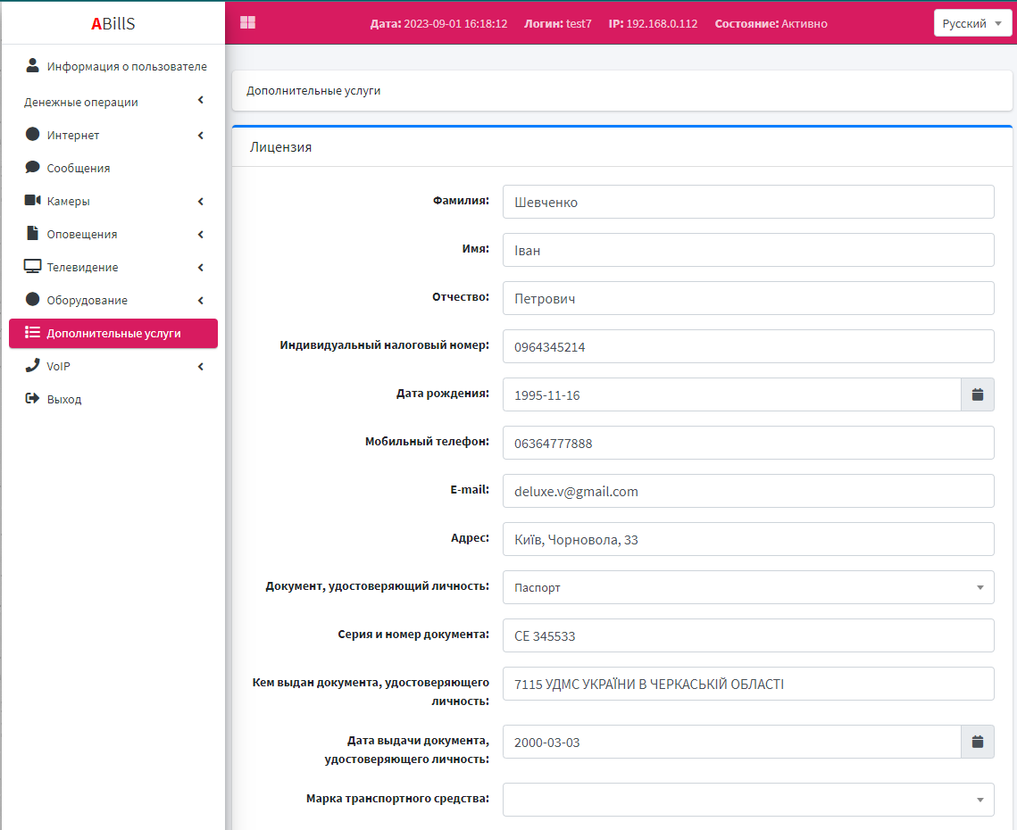Click the list icon of Дополнительные услуги
The height and width of the screenshot is (830, 1017).
click(32, 332)
